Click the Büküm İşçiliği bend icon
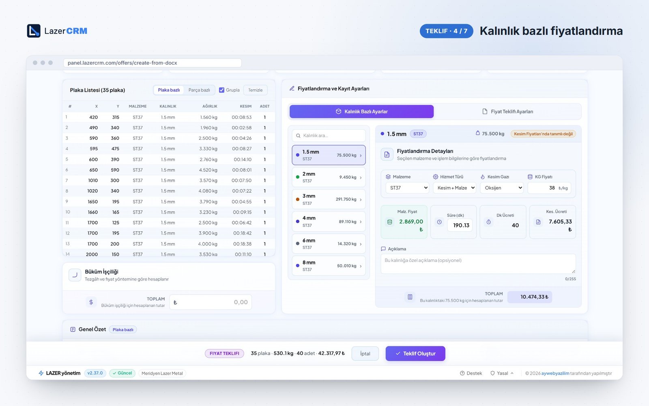 coord(75,275)
